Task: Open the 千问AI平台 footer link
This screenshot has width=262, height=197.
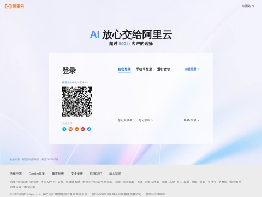Action: (x=48, y=182)
